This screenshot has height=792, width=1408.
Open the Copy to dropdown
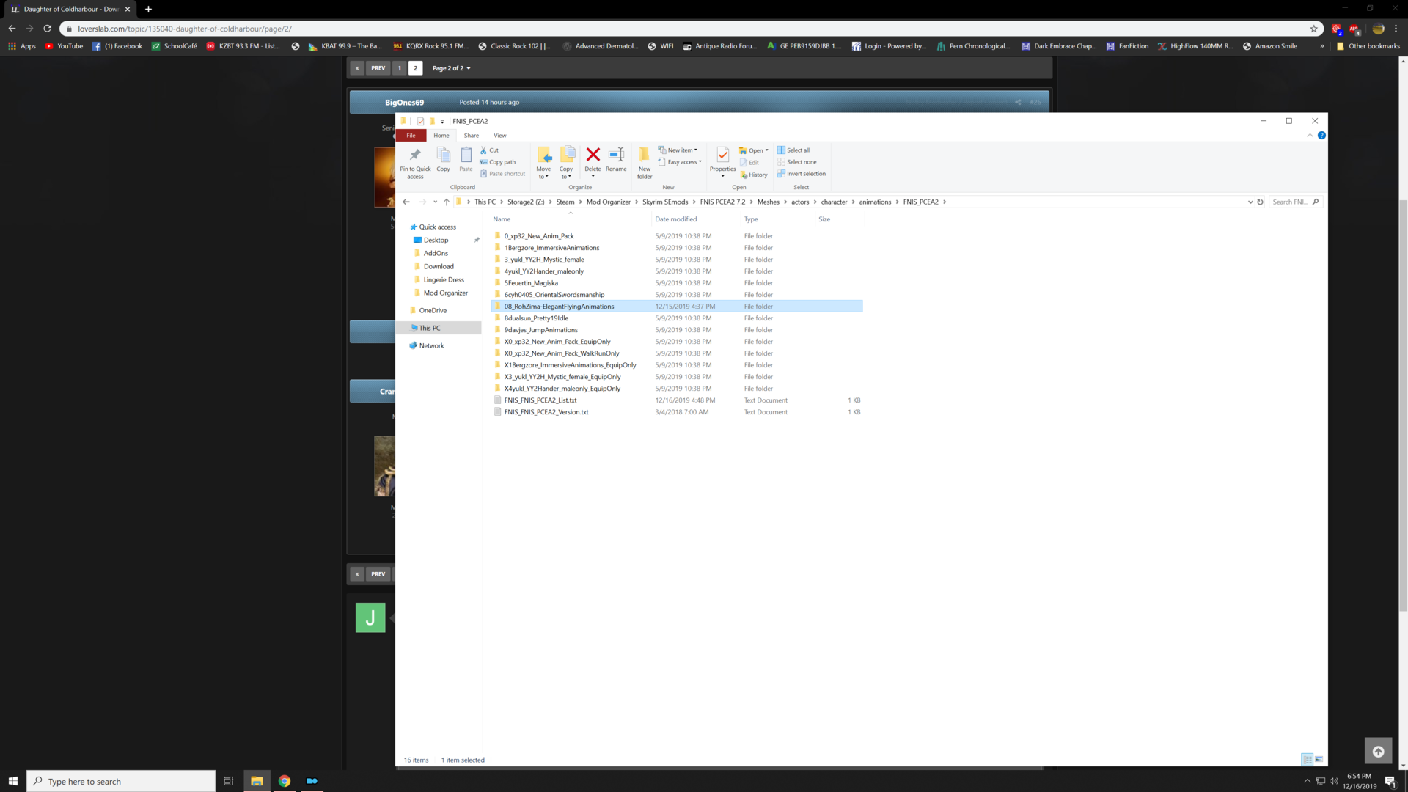coord(566,163)
